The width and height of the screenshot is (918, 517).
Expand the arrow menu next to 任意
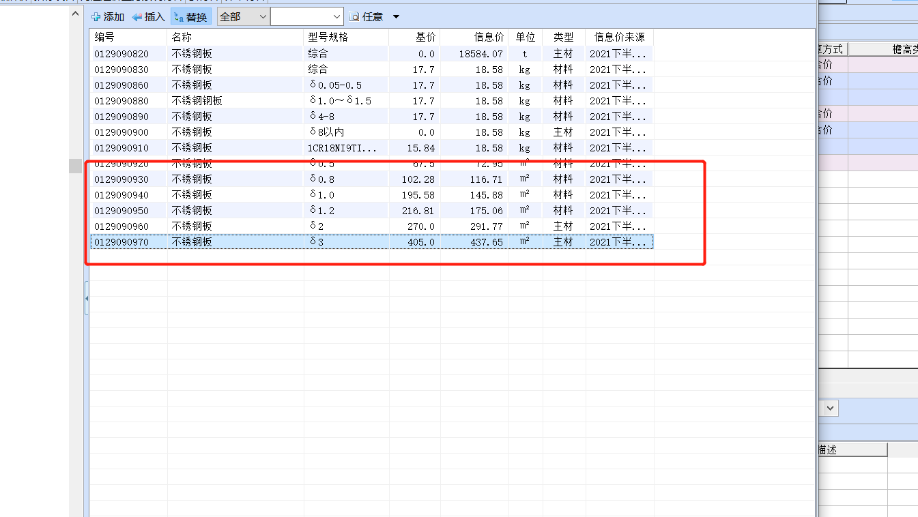[x=396, y=16]
